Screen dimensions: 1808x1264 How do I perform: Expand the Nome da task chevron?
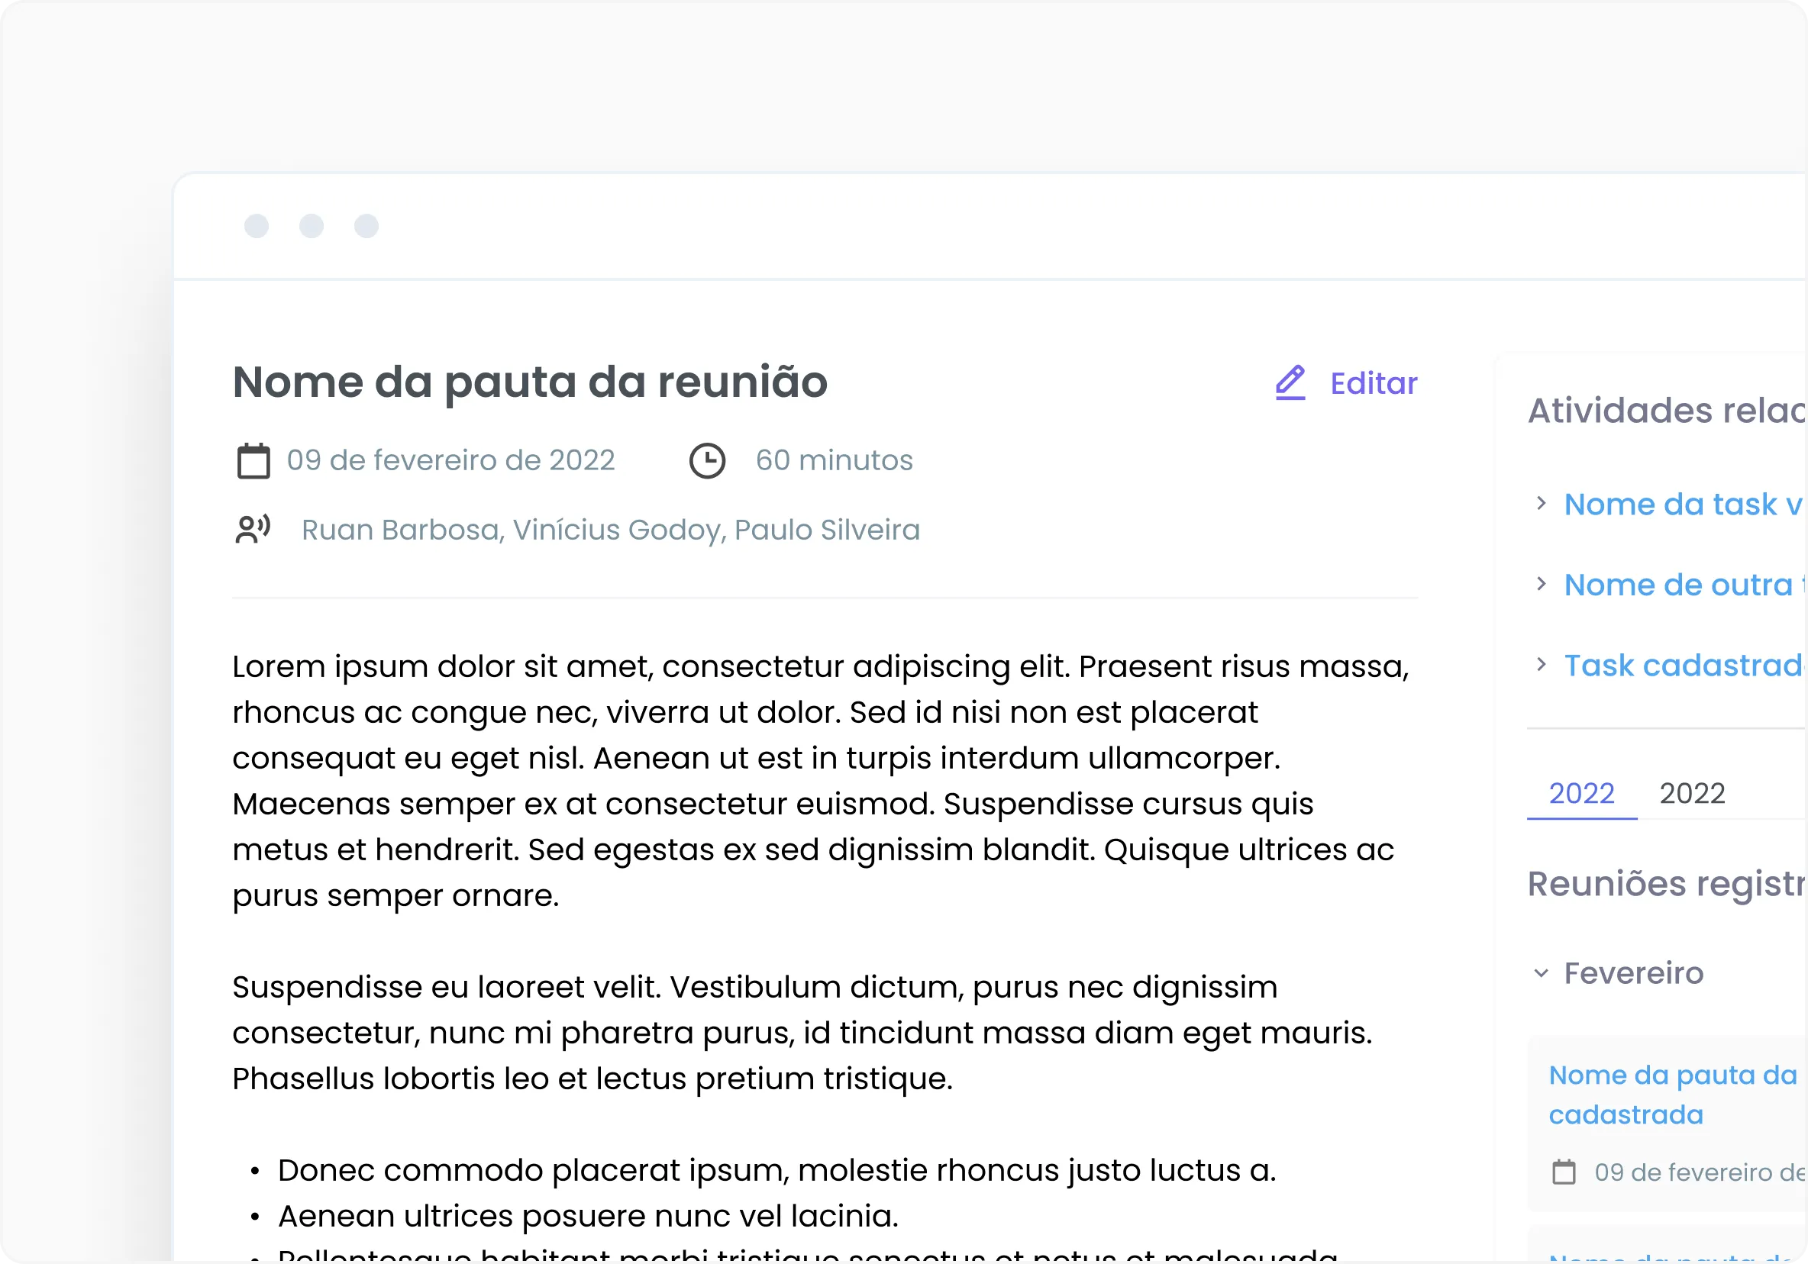pyautogui.click(x=1541, y=503)
